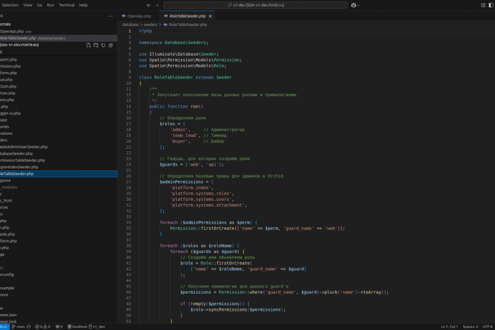Close the RoleTableSeeder.php tab

[x=210, y=16]
